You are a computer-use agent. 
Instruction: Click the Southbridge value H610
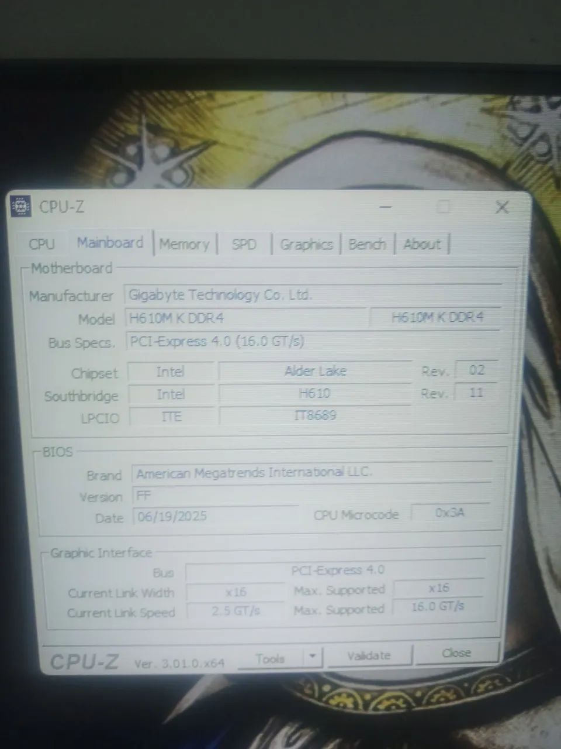pos(315,393)
